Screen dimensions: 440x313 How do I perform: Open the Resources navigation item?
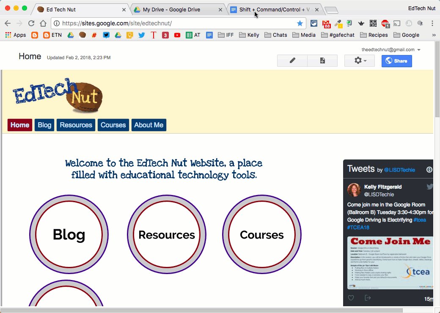[76, 125]
